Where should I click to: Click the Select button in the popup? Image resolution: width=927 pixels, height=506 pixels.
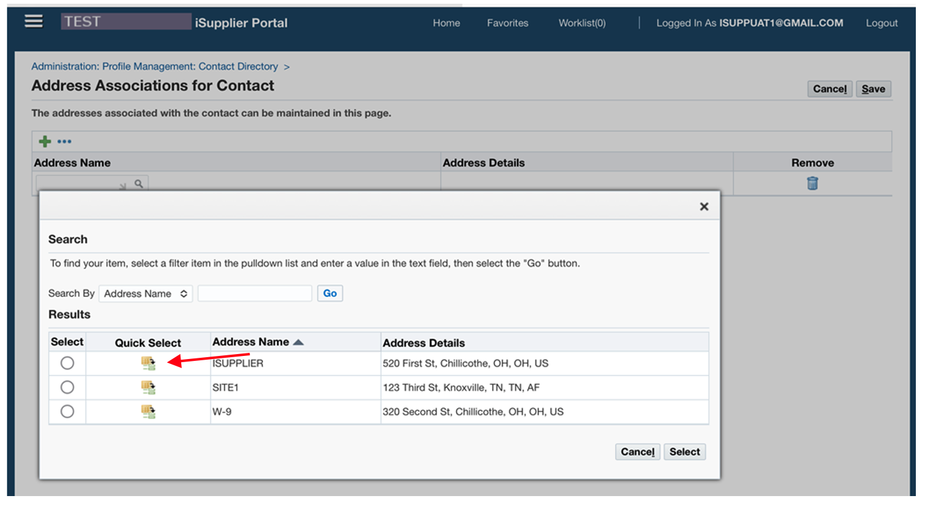coord(684,452)
